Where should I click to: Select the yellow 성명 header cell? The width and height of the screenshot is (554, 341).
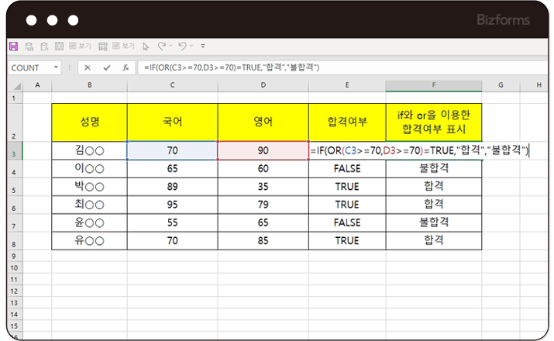click(90, 122)
